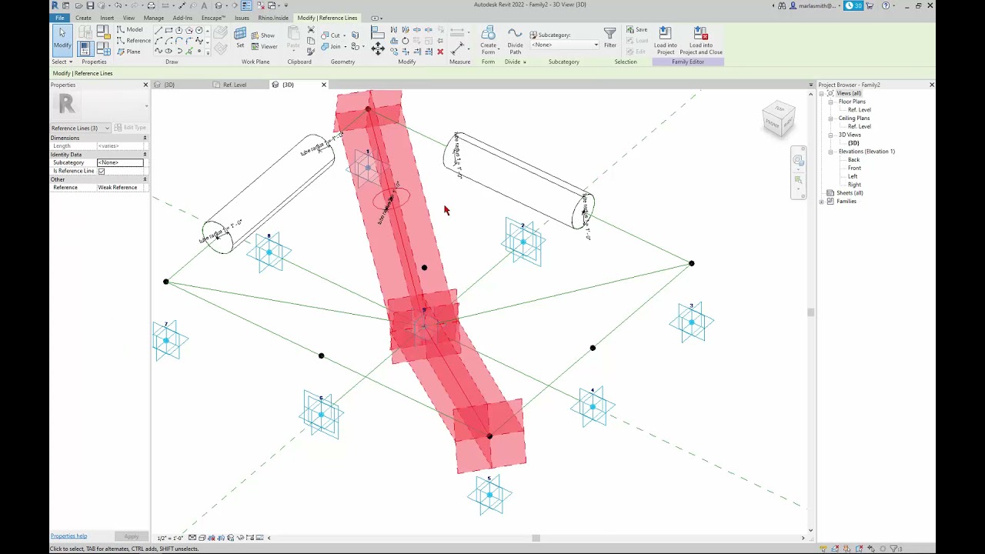This screenshot has height=554, width=985.
Task: Collapse Elevations (Elevation 1) node
Action: [831, 152]
